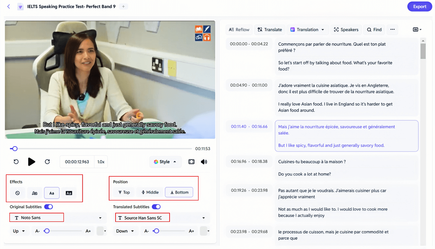The image size is (435, 249).
Task: Click the video preview frame
Action: point(110,80)
